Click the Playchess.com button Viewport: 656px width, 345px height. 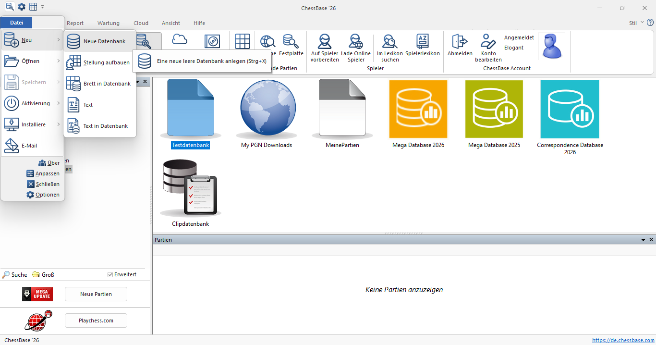click(96, 320)
